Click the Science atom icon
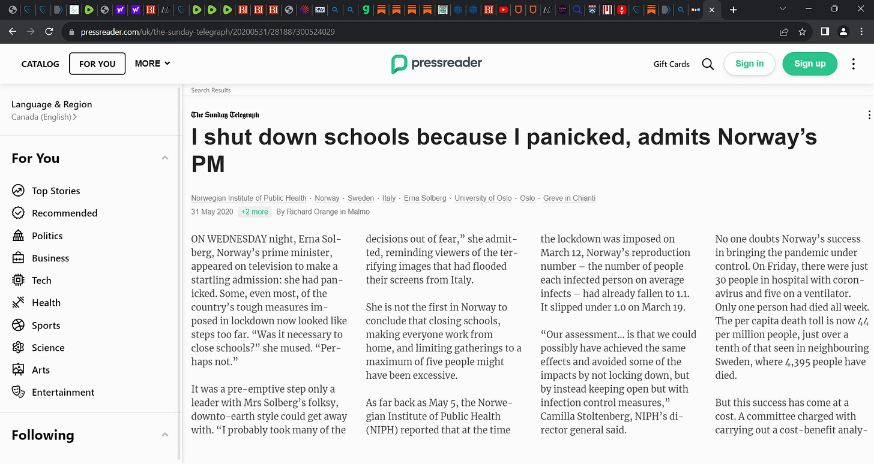This screenshot has width=874, height=464. (18, 348)
